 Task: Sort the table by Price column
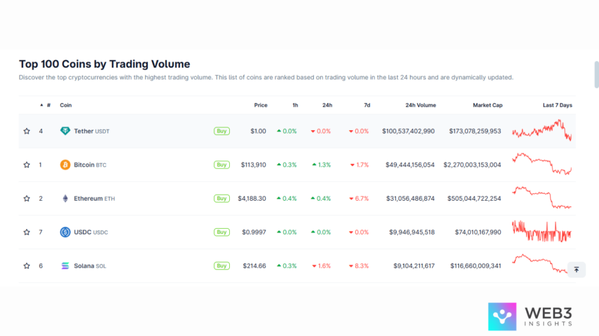[261, 105]
